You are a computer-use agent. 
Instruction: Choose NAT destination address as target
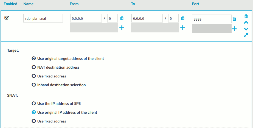tap(34, 67)
